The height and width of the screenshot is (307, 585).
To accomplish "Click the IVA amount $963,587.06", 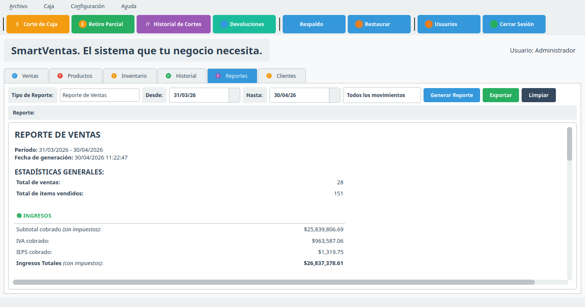I will coord(328,241).
